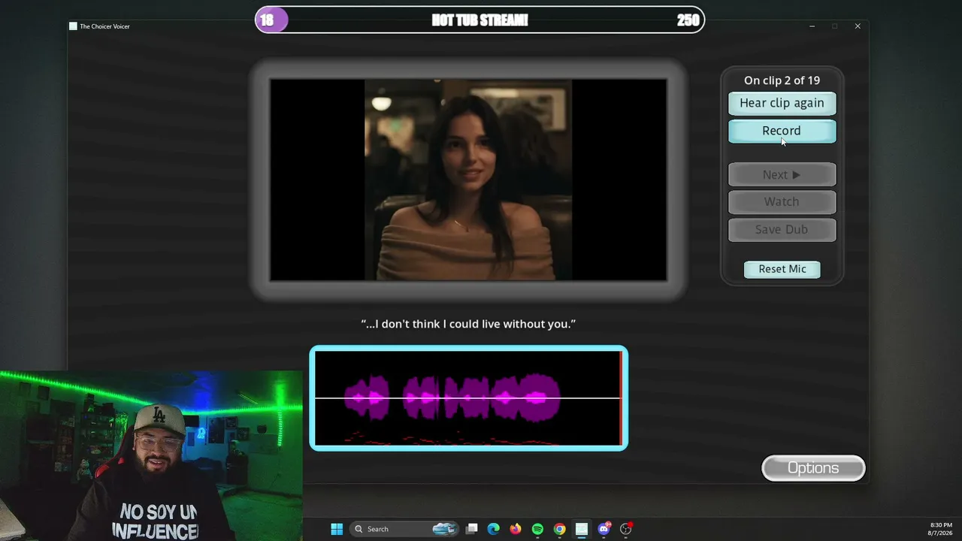Open Discord from the taskbar
Image resolution: width=962 pixels, height=541 pixels.
pyautogui.click(x=604, y=529)
